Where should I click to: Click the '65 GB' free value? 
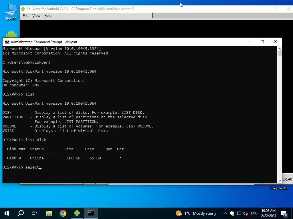[x=95, y=158]
